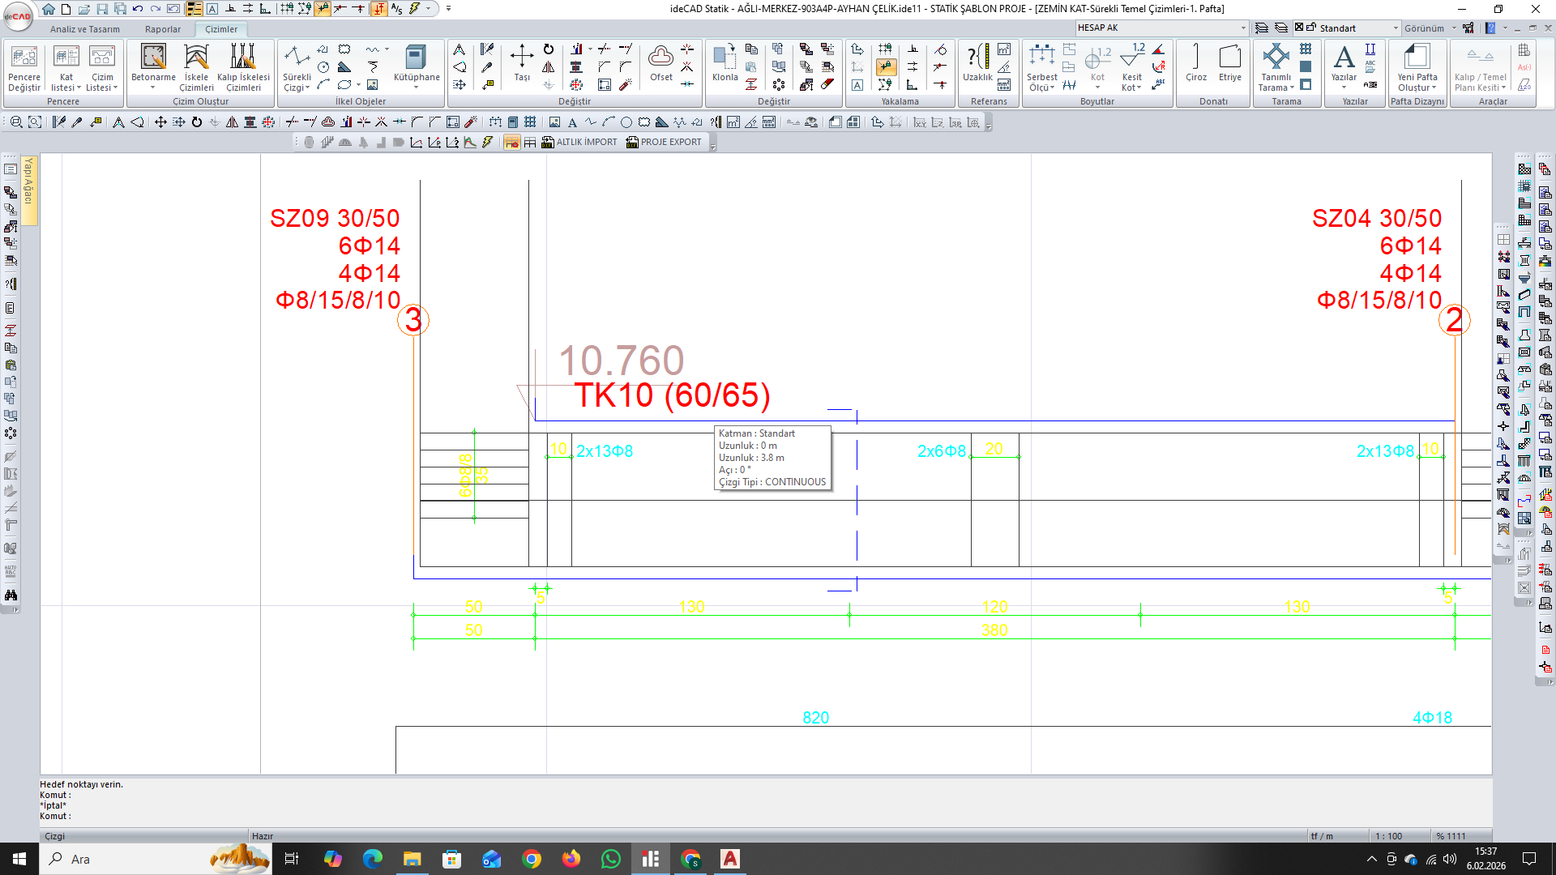This screenshot has height=875, width=1556.
Task: Expand the HESAP AK layer dropdown
Action: 1243,28
